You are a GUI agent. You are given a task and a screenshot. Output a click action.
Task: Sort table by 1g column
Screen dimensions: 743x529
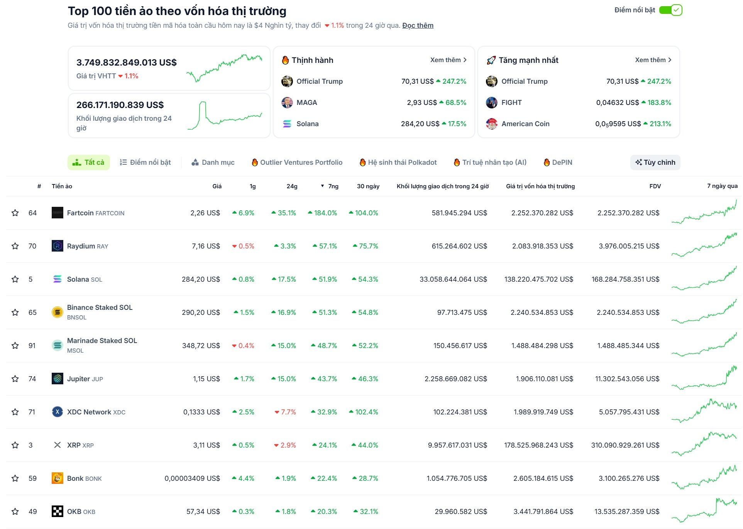(252, 186)
